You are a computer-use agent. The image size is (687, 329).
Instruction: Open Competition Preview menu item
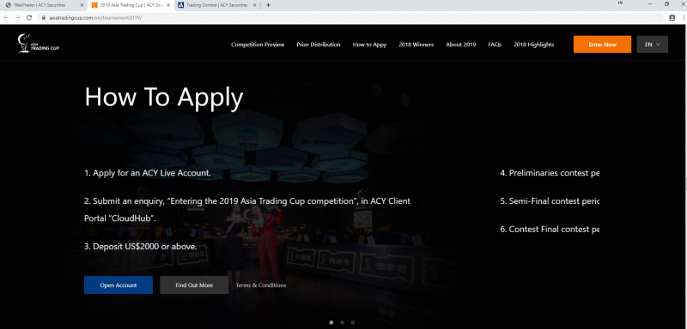[258, 45]
